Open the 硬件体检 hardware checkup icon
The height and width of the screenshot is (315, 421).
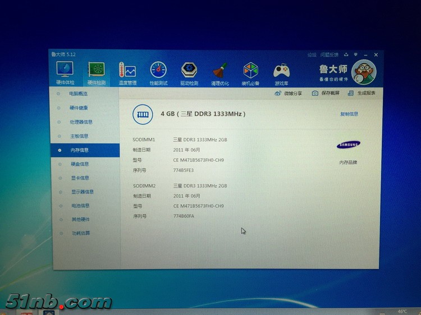[65, 71]
